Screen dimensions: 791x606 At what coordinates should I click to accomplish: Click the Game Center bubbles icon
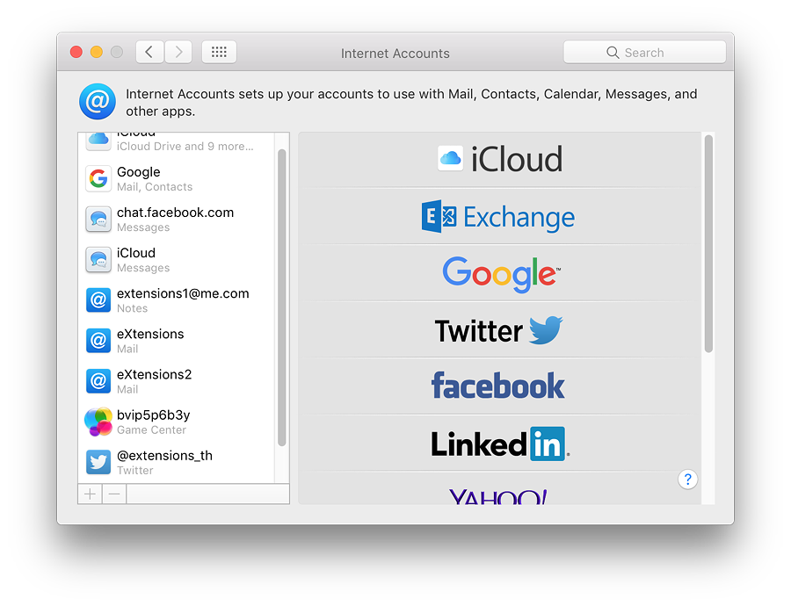click(98, 422)
